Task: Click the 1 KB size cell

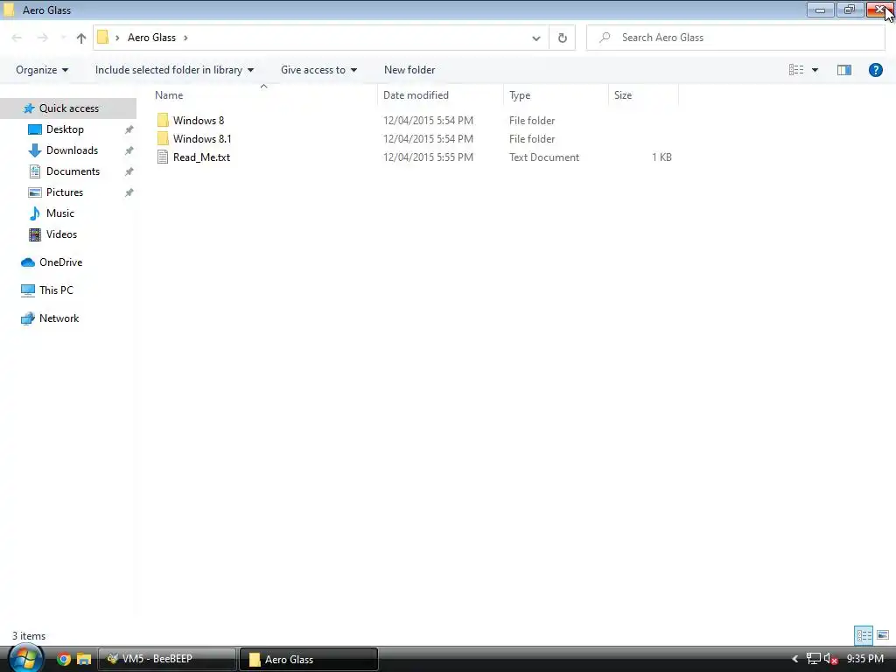Action: coord(661,157)
